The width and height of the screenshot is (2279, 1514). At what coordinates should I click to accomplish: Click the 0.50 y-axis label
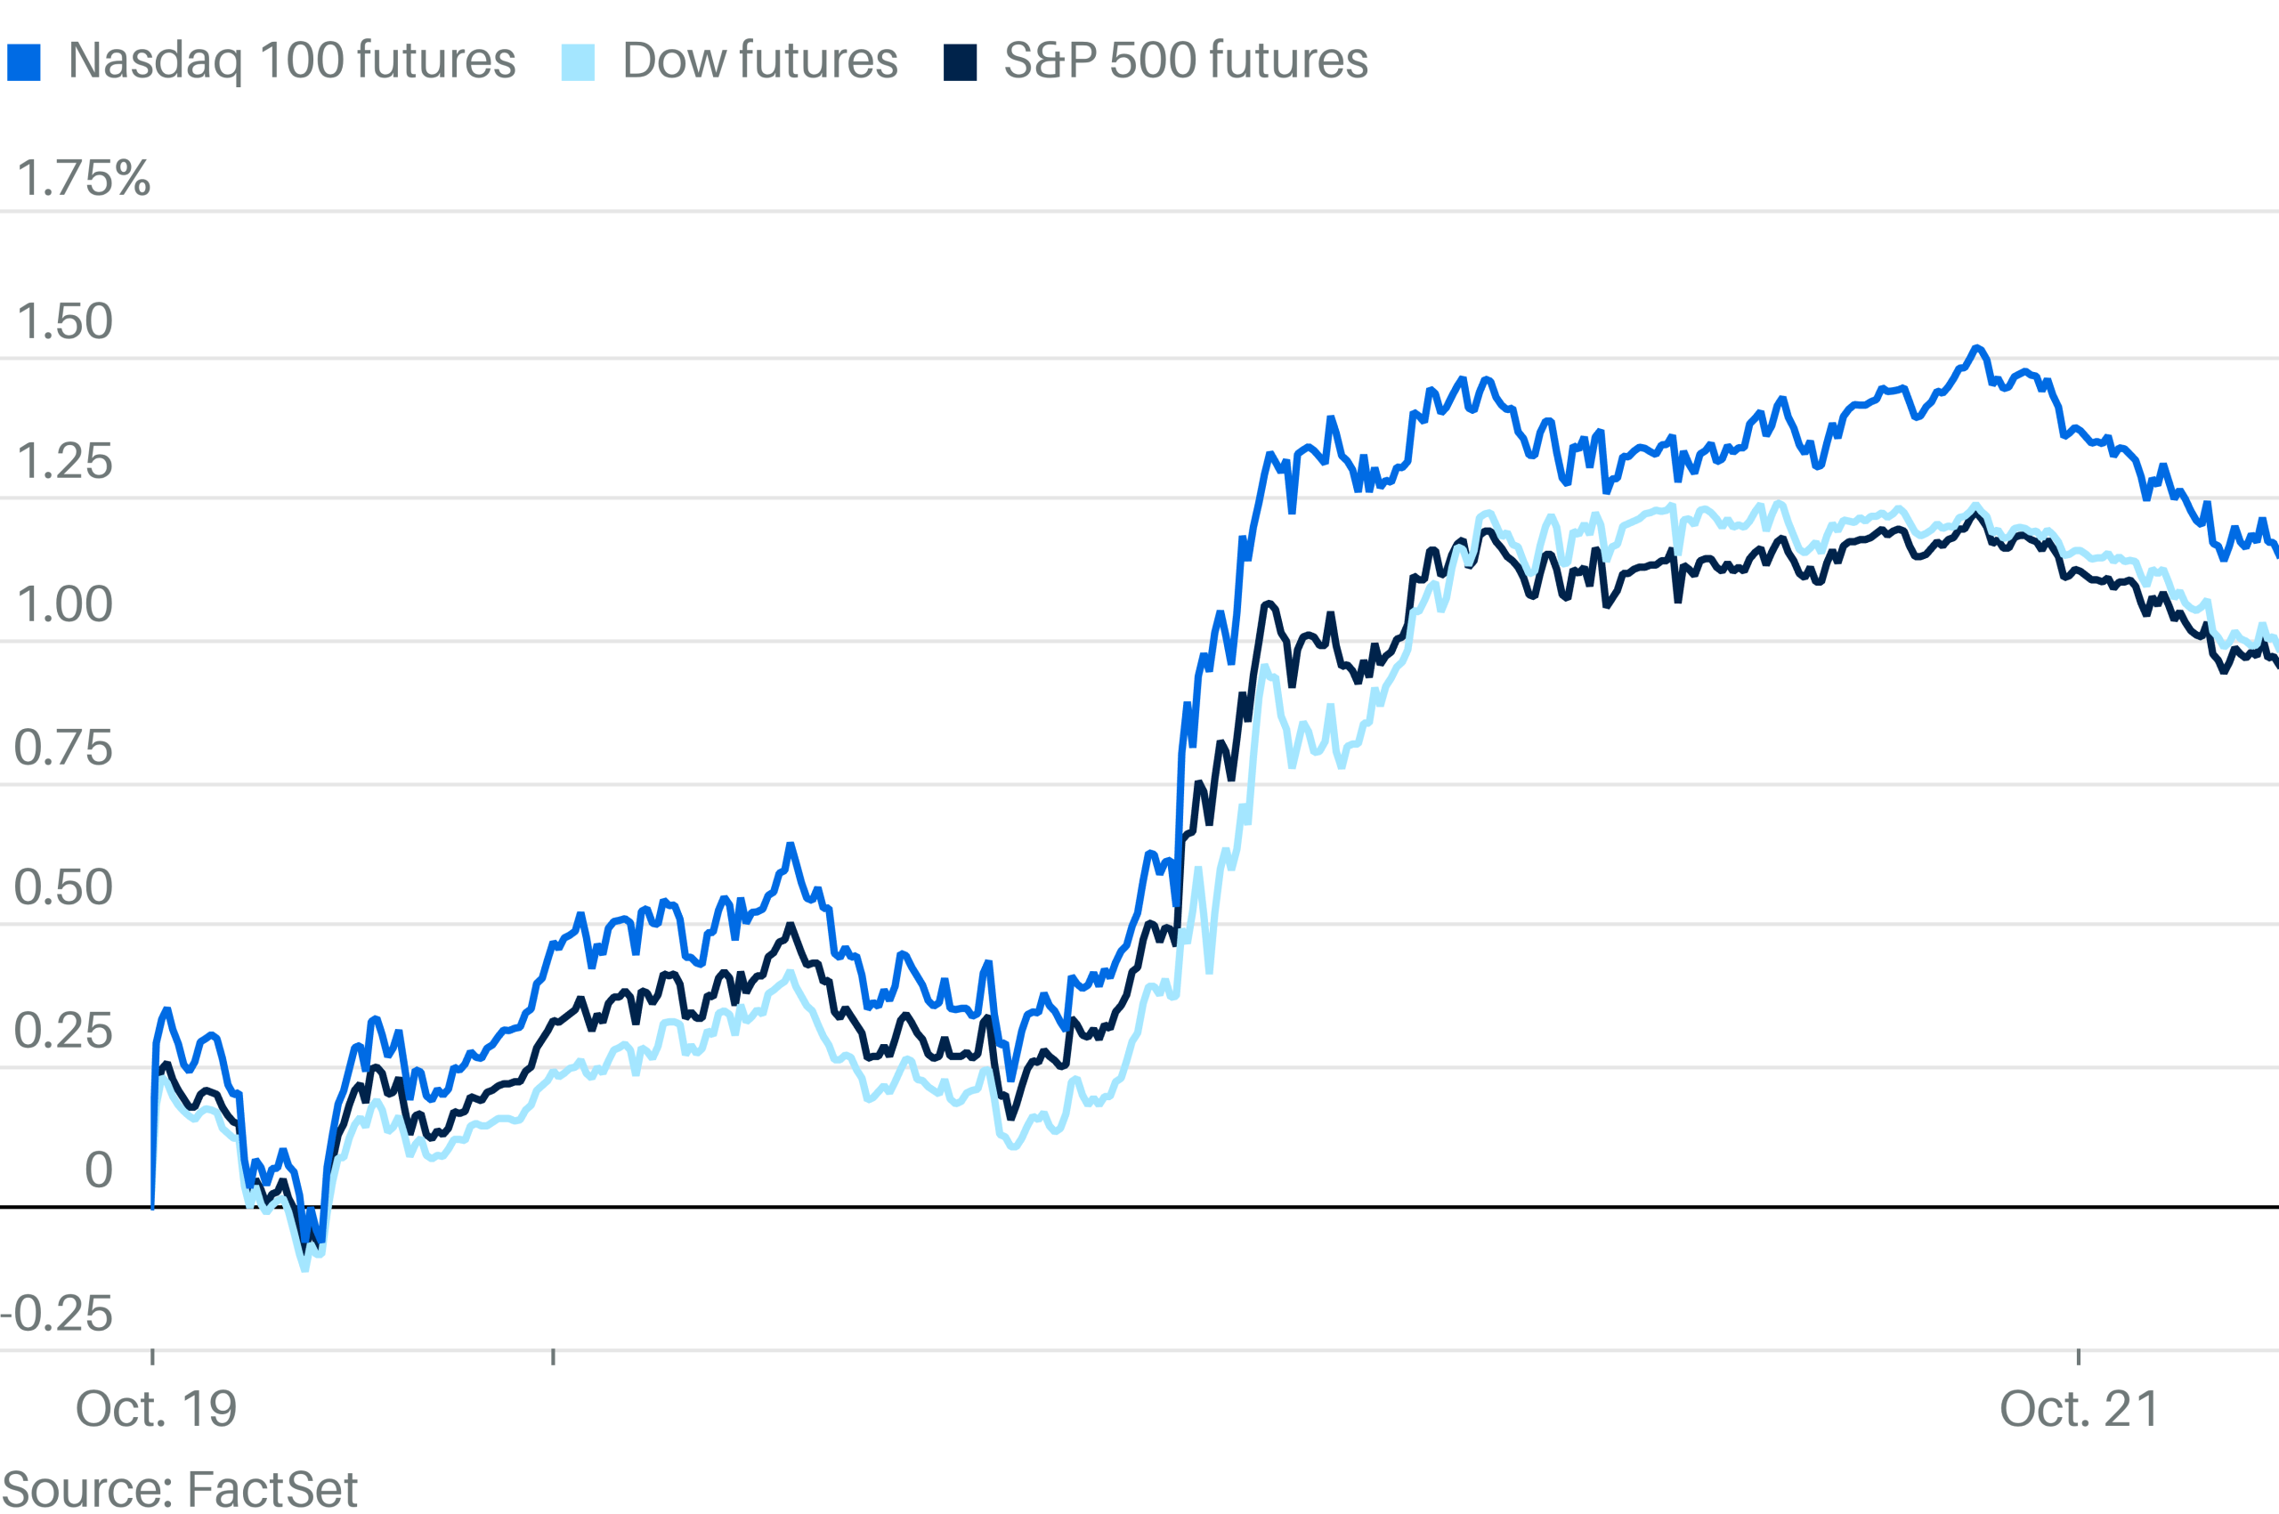tap(64, 887)
